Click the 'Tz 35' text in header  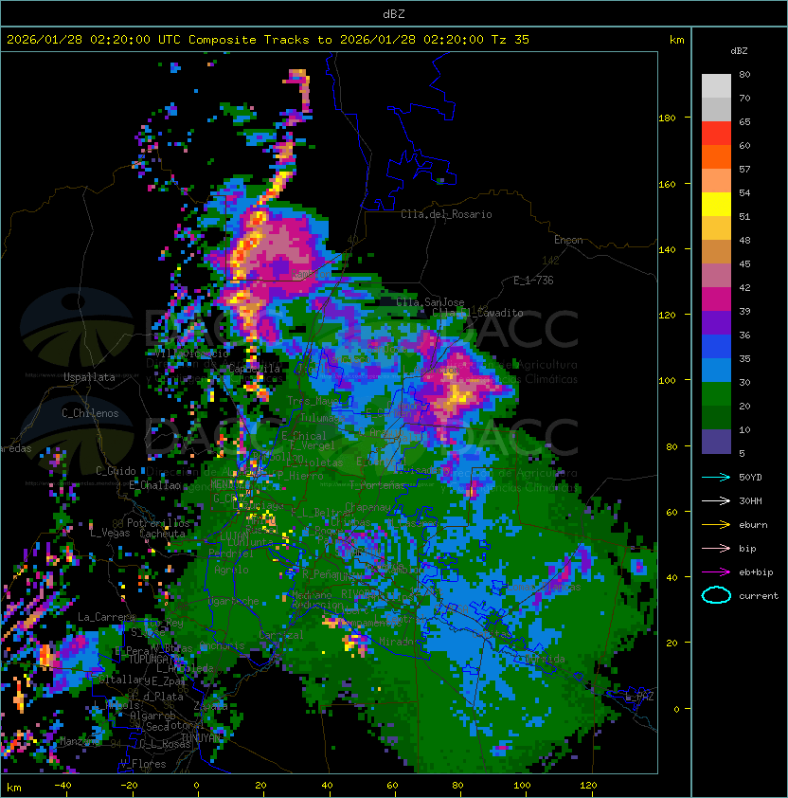[x=510, y=40]
